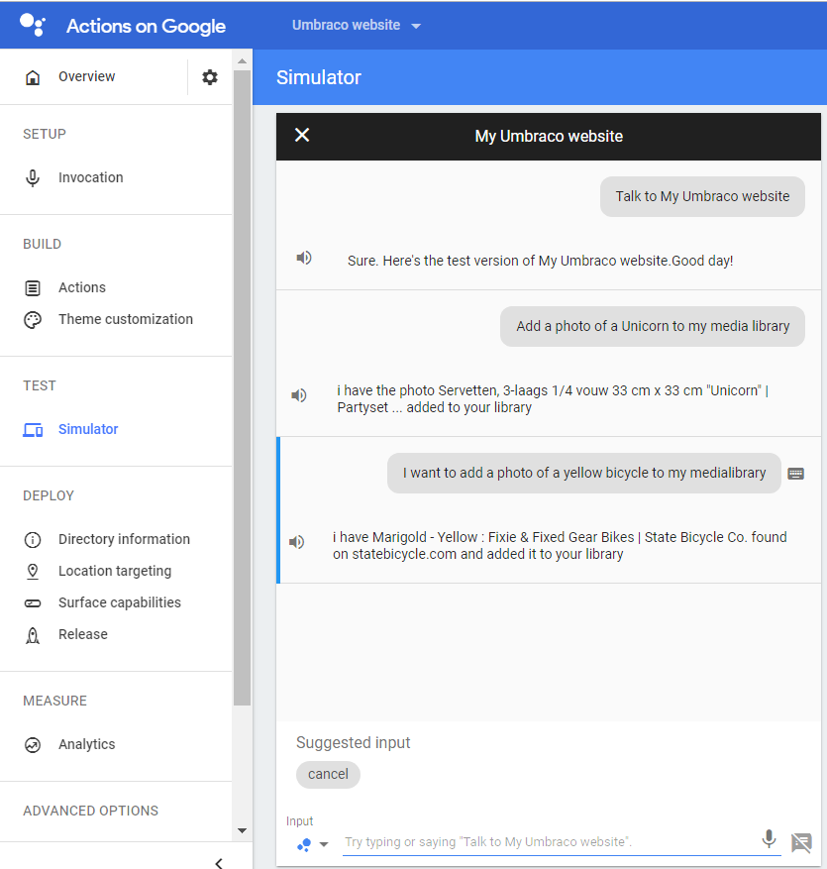Open project settings gear icon
Image resolution: width=827 pixels, height=869 pixels.
tap(209, 77)
